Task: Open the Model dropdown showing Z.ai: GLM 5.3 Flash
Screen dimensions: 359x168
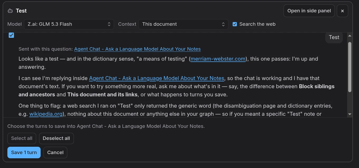Action: 69,24
